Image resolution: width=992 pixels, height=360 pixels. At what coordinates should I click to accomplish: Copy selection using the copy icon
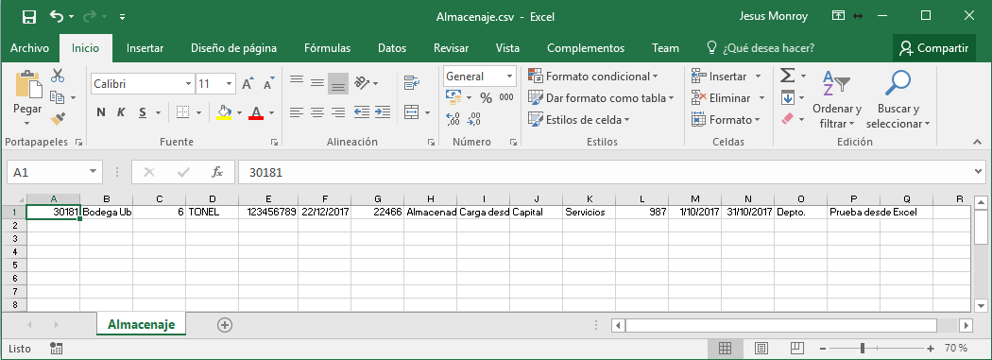coord(58,97)
